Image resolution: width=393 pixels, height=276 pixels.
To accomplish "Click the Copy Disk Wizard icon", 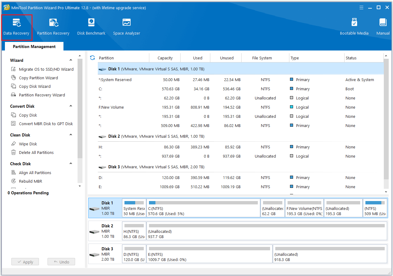I will pos(13,86).
